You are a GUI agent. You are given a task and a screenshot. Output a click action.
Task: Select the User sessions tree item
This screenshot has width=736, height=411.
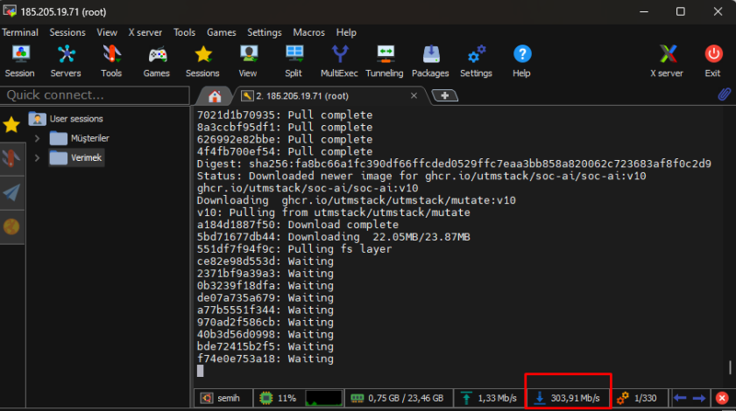75,119
